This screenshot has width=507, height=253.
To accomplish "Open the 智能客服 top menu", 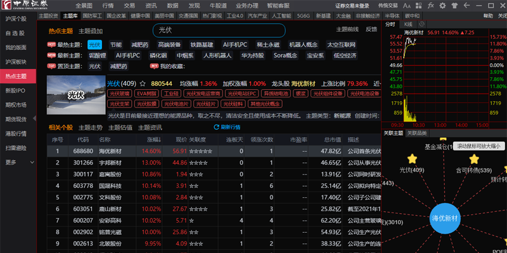I will (x=278, y=6).
